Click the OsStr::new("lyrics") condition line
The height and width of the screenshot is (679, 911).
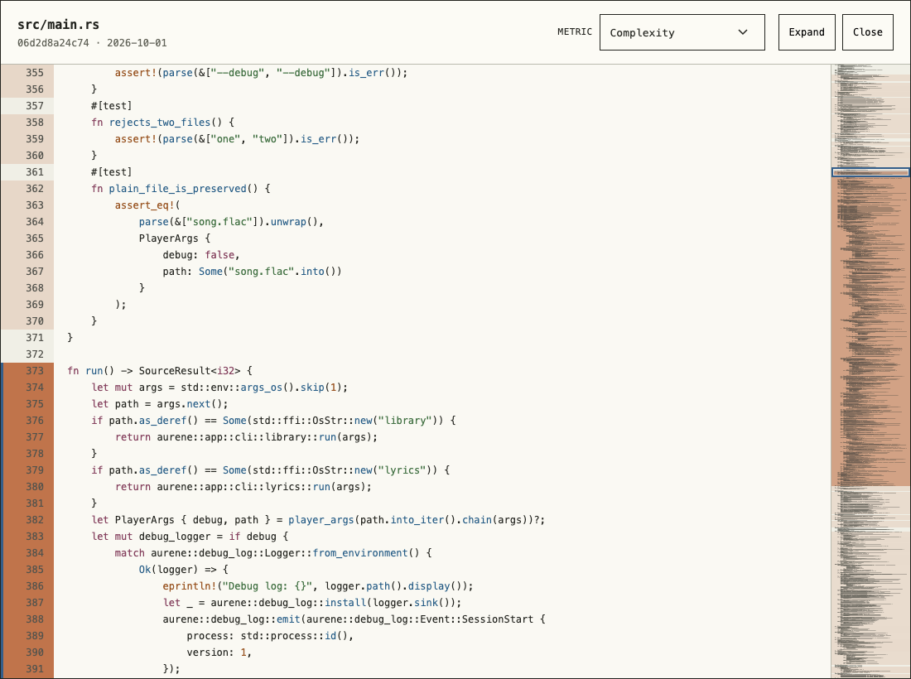271,470
